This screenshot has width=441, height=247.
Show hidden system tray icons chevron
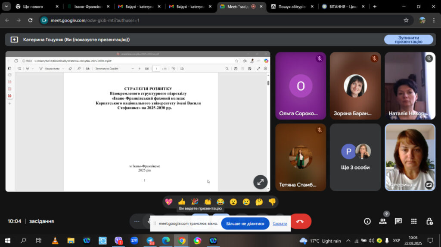click(348, 241)
